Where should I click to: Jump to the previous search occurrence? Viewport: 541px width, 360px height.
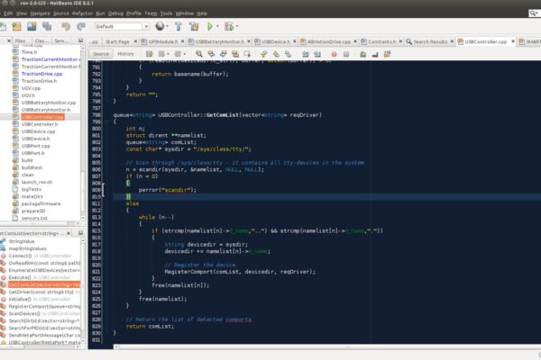211,54
